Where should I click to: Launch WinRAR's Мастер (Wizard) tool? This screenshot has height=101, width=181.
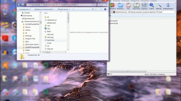click(x=159, y=6)
